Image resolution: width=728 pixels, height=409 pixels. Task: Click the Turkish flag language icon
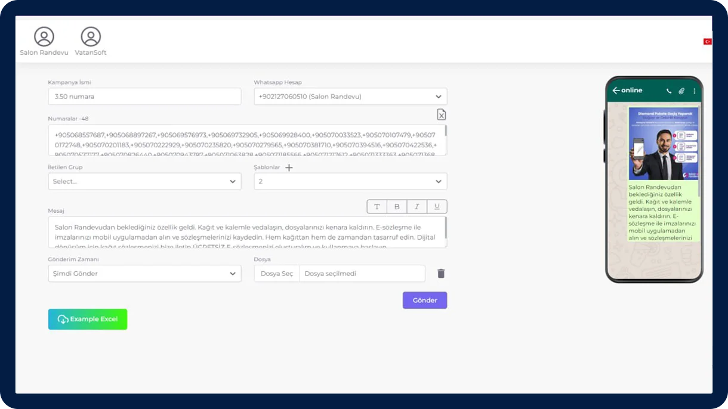pos(707,42)
